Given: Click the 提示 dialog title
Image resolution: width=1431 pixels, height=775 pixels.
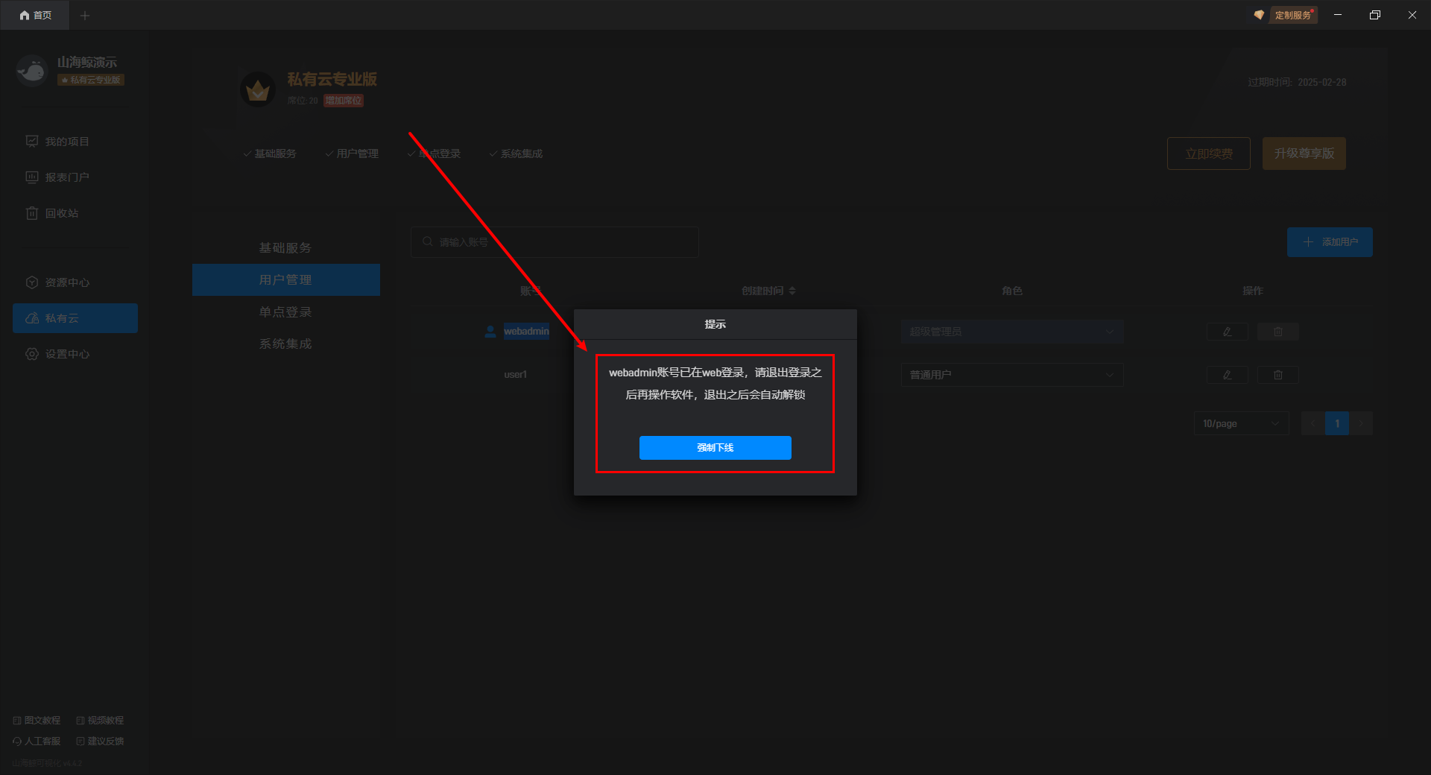Looking at the screenshot, I should [715, 324].
